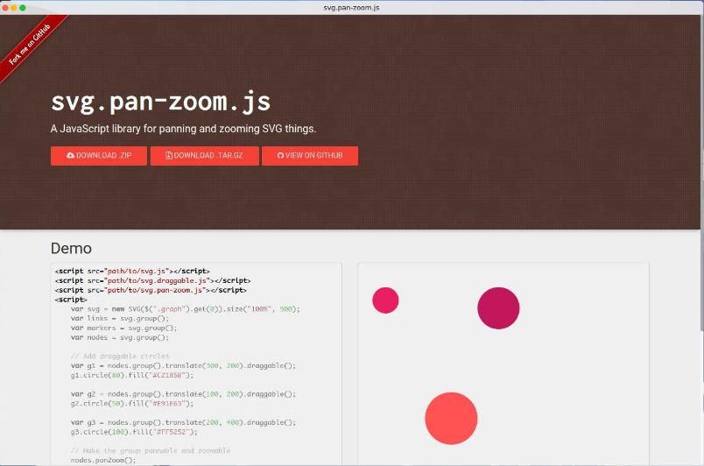Click the code line g3.circle(100).fill
Screen dimensions: 704x466
(x=134, y=432)
